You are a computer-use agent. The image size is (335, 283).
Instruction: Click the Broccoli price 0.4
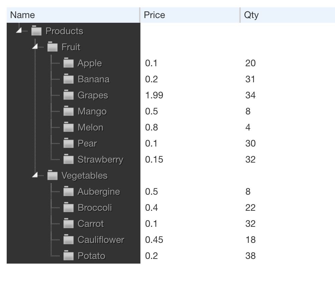[151, 208]
